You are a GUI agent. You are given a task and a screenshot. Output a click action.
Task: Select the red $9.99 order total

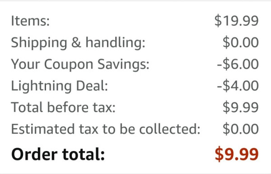[237, 154]
